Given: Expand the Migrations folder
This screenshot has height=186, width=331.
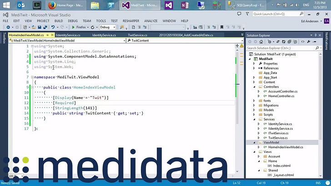Looking at the screenshot, I should click(254, 105).
